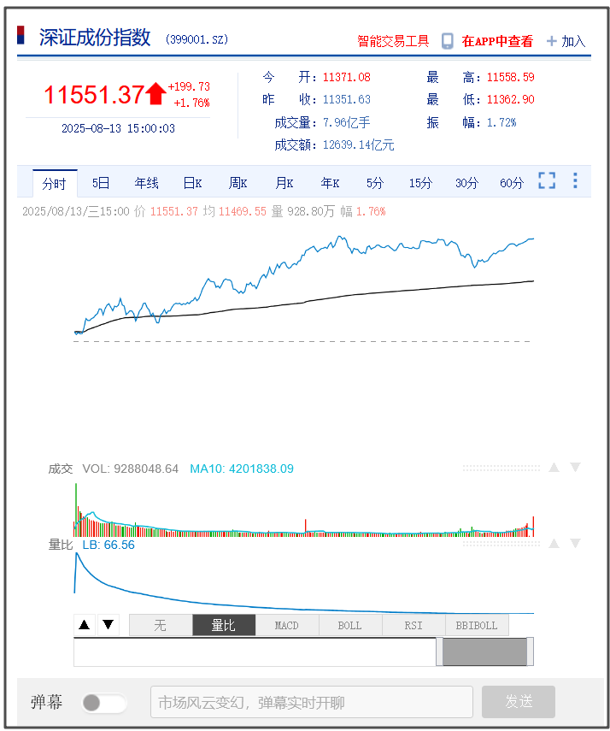The width and height of the screenshot is (610, 731).
Task: Select the MACD indicator tab
Action: coord(287,626)
